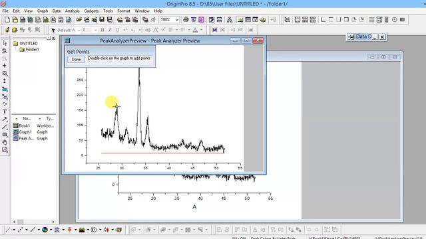Click the Save Project floppy icon
426x239 pixels.
click(x=102, y=19)
